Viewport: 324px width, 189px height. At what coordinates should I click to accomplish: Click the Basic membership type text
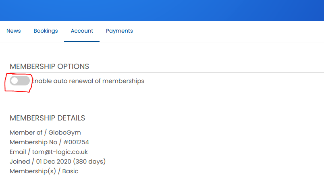70,171
